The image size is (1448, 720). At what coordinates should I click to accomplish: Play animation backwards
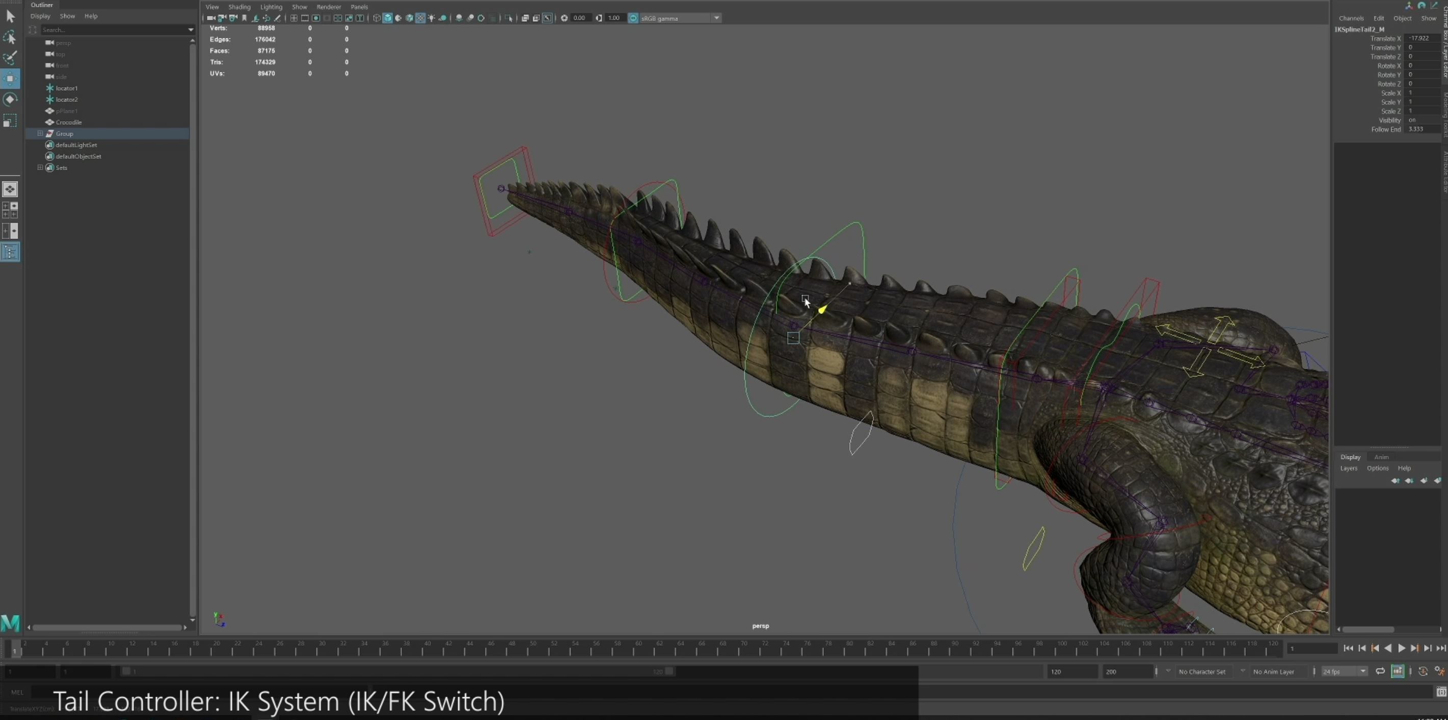click(x=1388, y=648)
